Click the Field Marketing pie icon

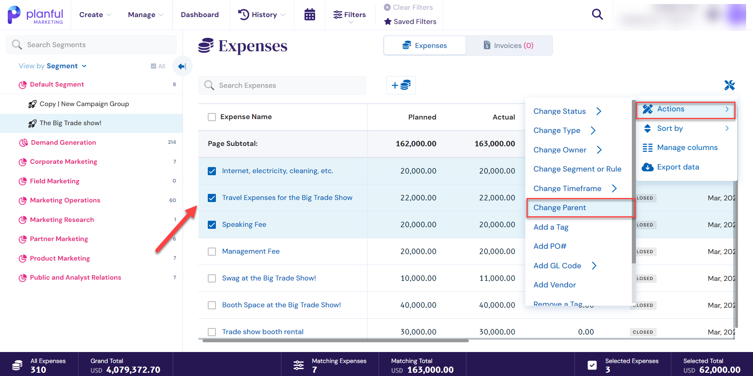click(x=23, y=181)
